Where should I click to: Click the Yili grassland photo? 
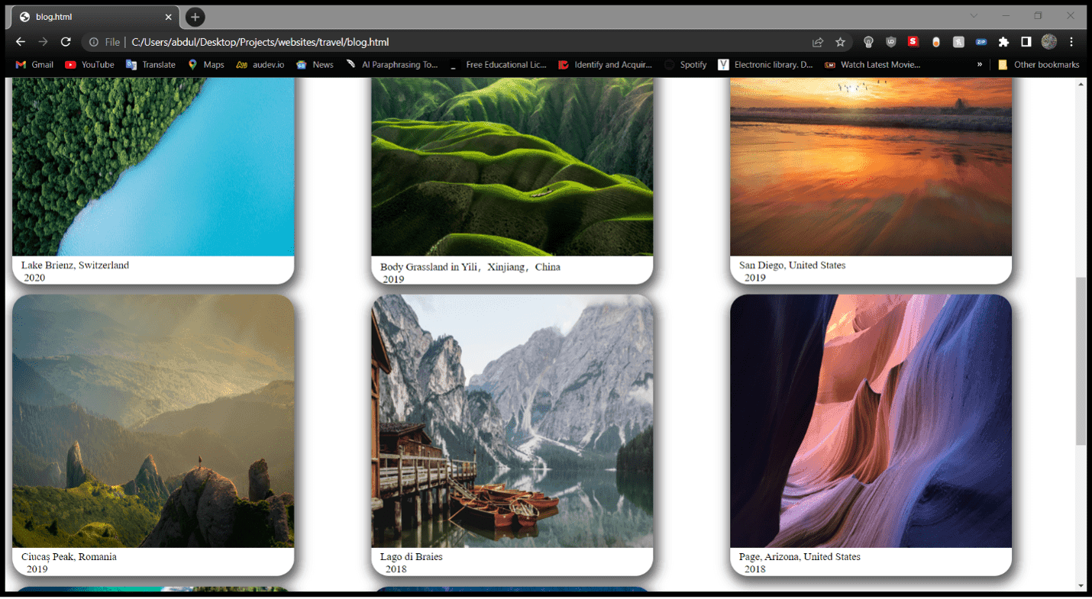(512, 166)
